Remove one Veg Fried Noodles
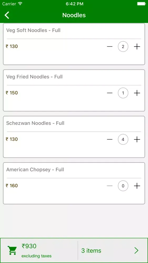This screenshot has width=148, height=263. click(110, 93)
